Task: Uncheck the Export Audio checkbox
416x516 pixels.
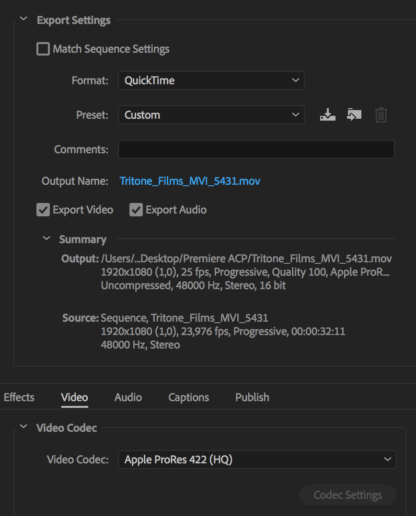Action: (136, 210)
